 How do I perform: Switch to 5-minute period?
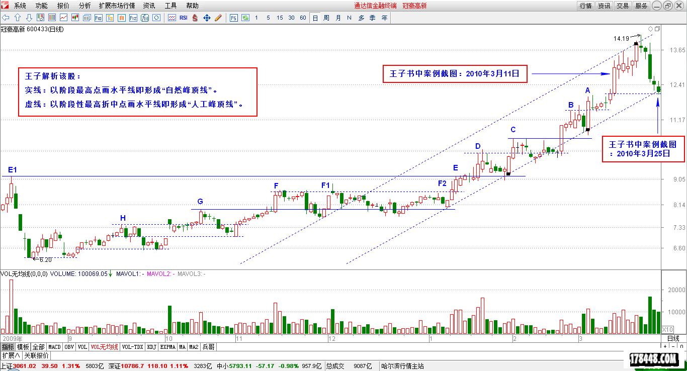pyautogui.click(x=268, y=18)
